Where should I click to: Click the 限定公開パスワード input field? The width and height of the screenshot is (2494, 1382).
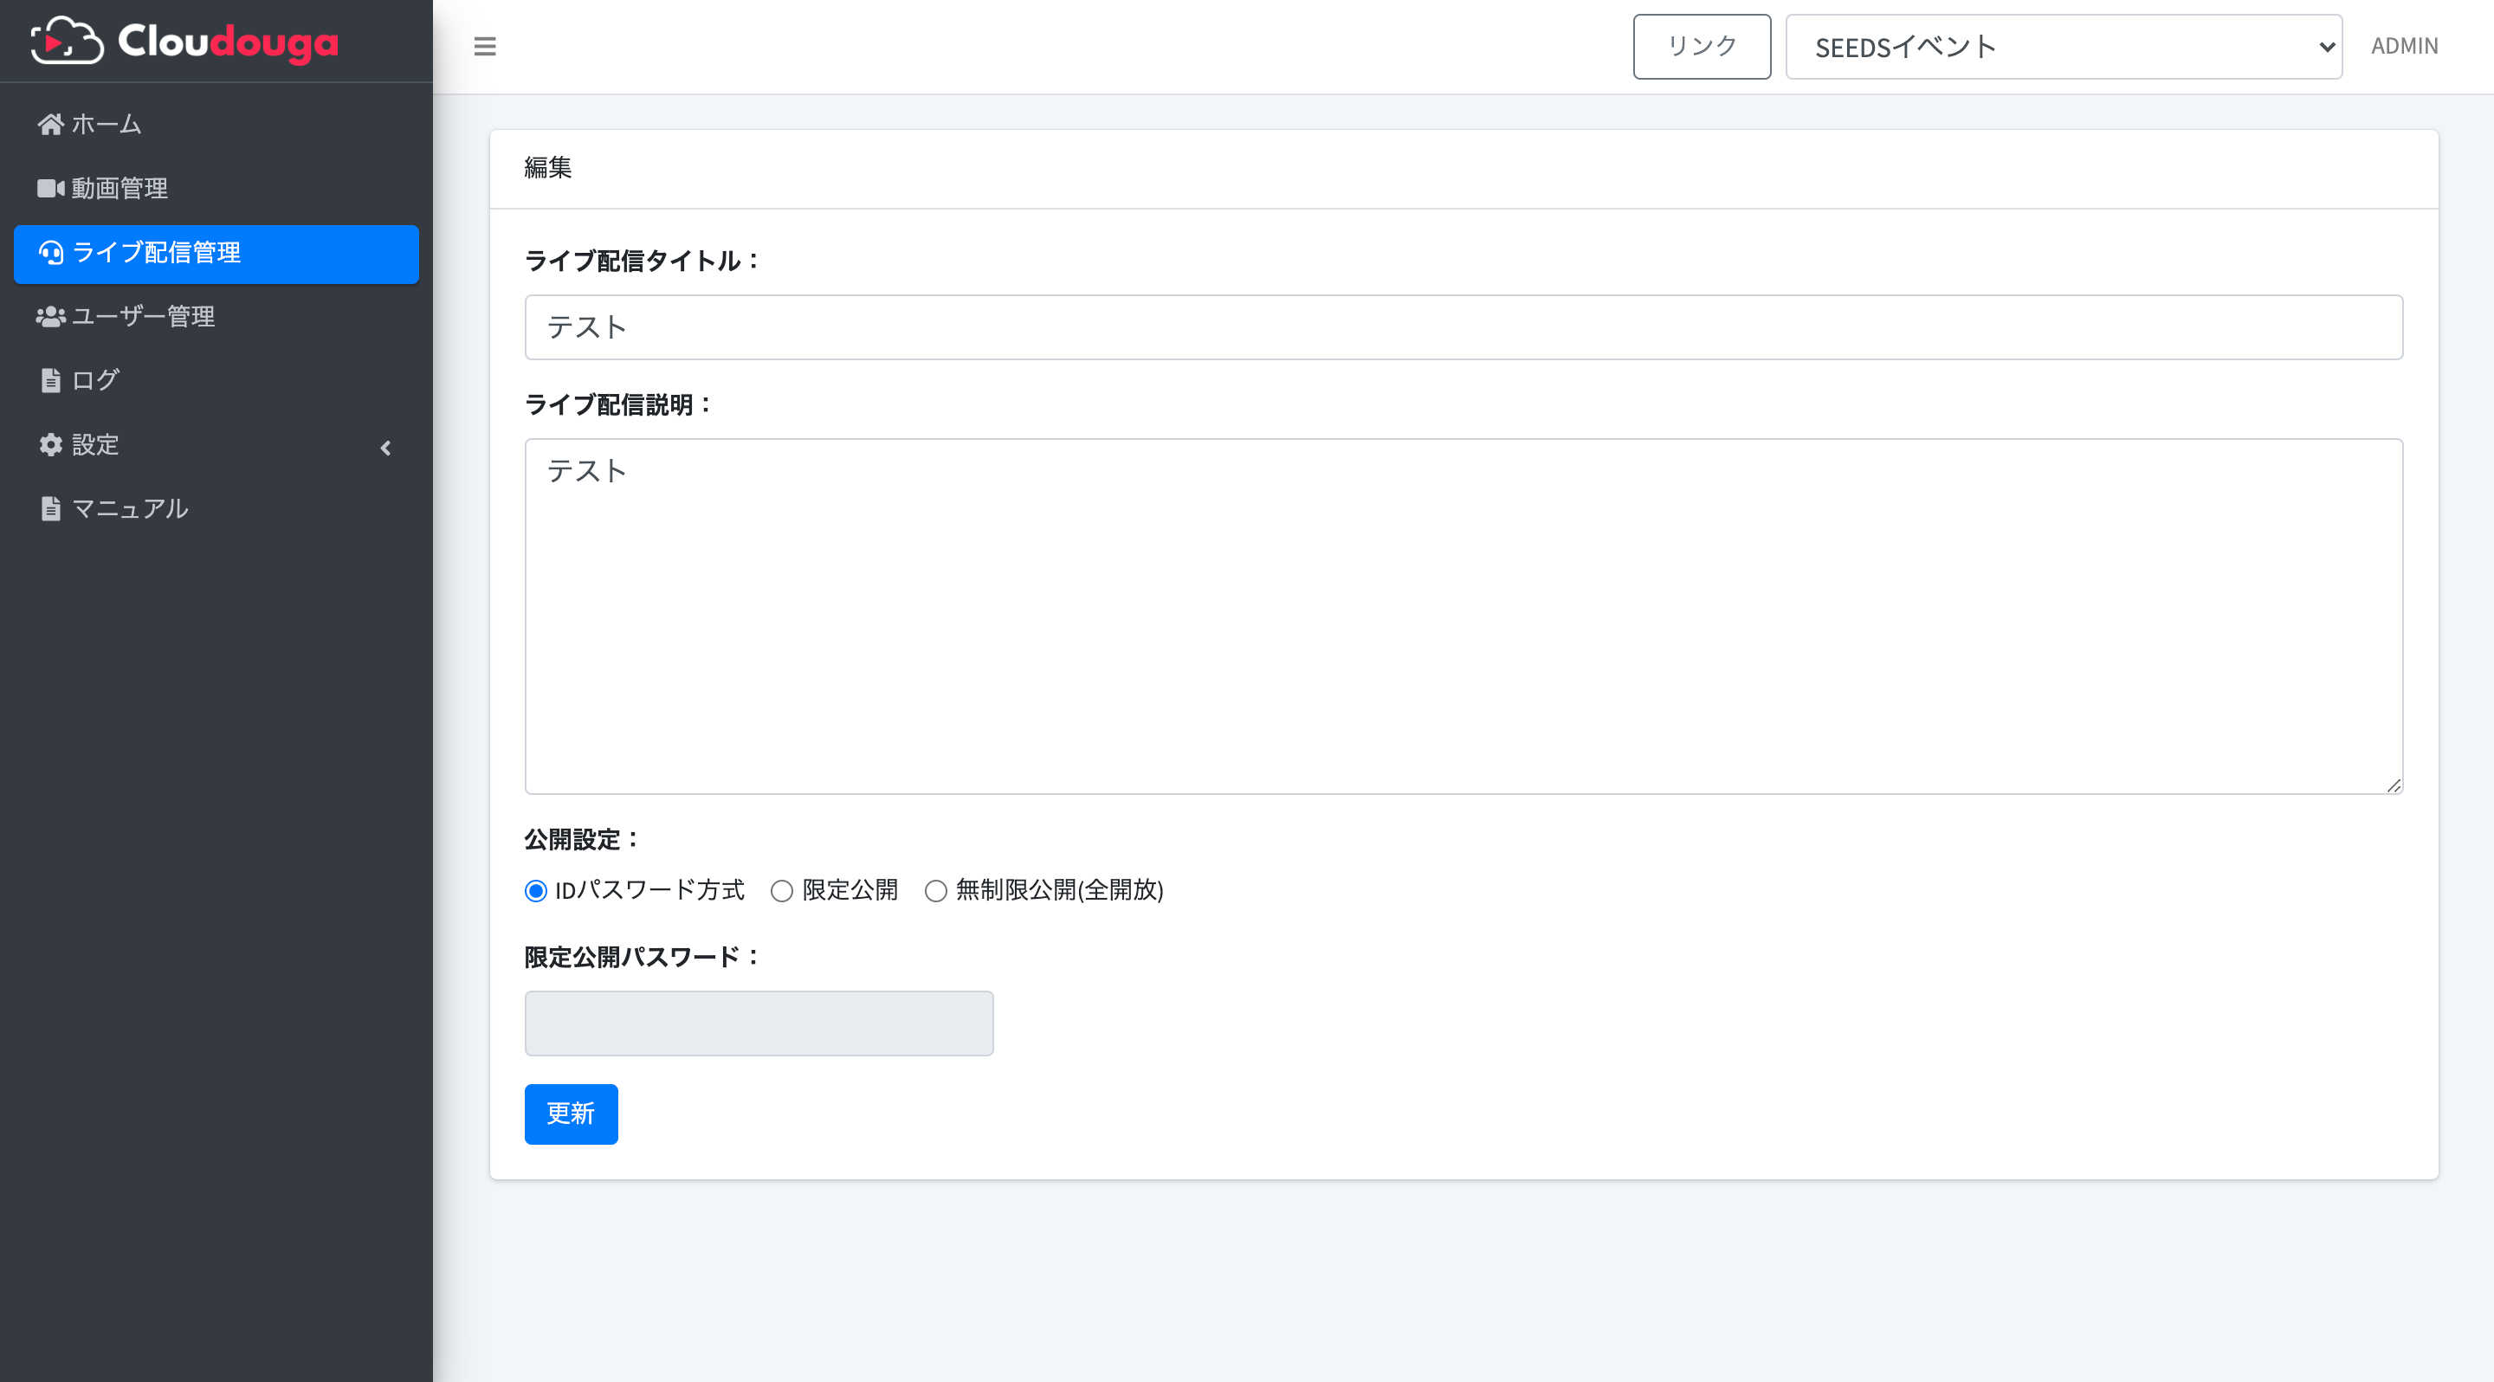[x=759, y=1023]
